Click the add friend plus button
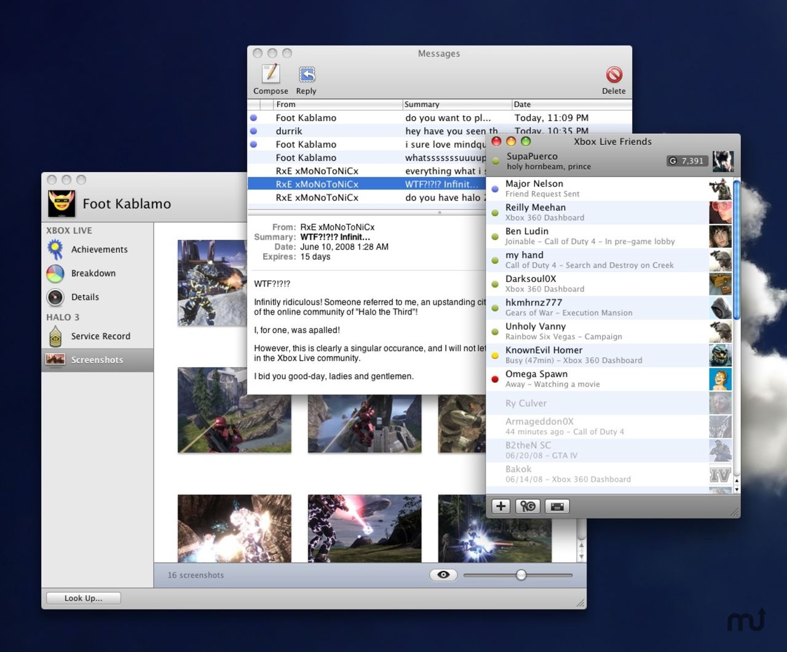 (501, 506)
